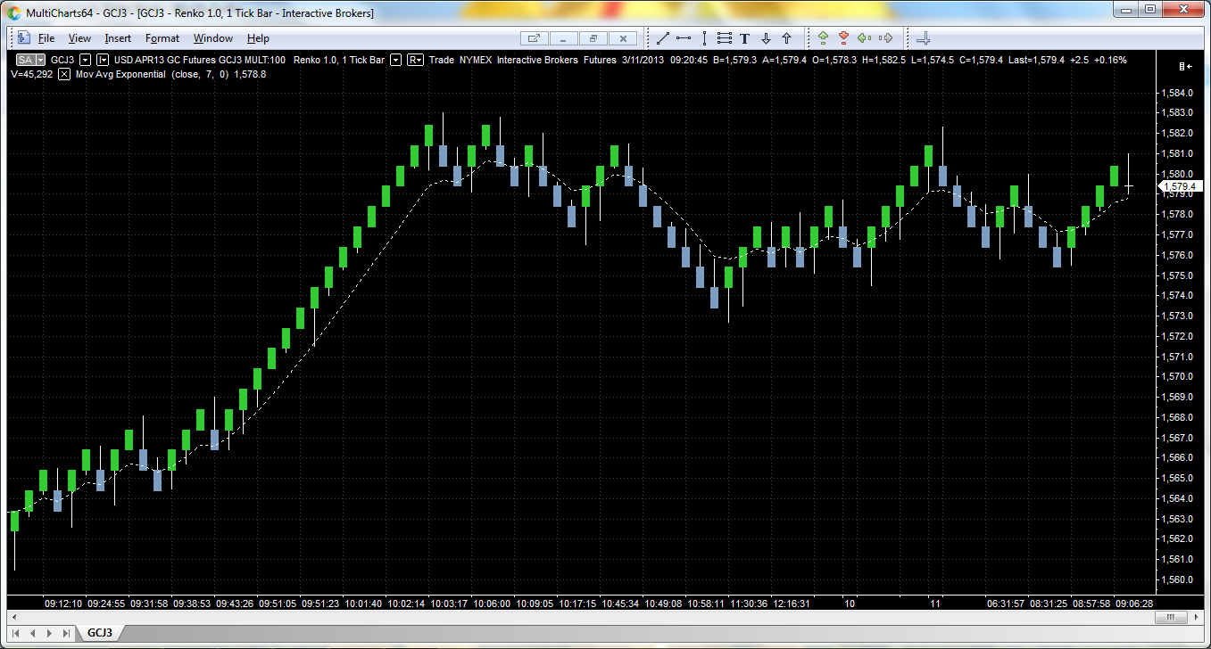Click the +0.16% change value

(1111, 60)
